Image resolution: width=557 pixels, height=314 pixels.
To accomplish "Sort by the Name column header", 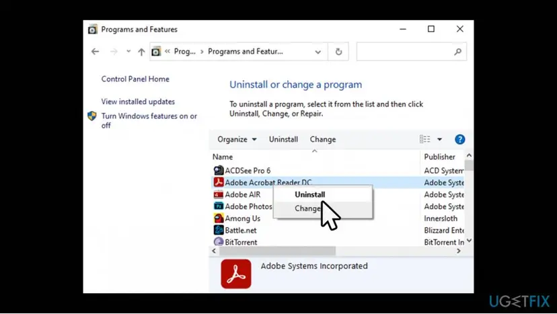I will point(223,157).
